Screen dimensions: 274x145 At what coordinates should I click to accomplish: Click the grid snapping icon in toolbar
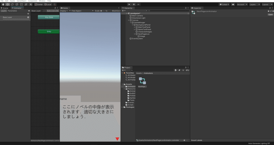click(x=55, y=4)
